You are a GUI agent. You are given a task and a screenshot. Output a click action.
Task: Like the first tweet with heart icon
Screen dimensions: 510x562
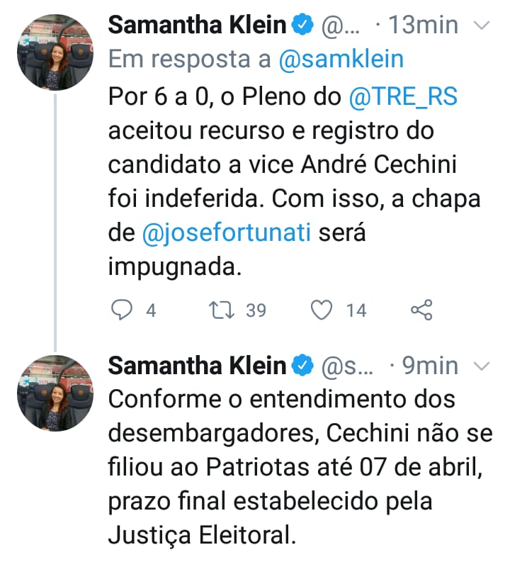(x=323, y=310)
